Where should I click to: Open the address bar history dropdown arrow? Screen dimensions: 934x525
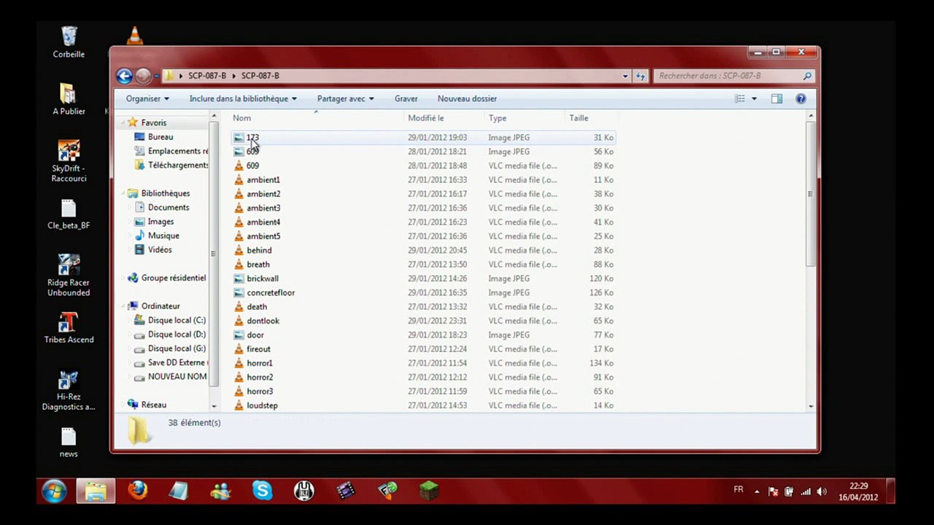625,76
